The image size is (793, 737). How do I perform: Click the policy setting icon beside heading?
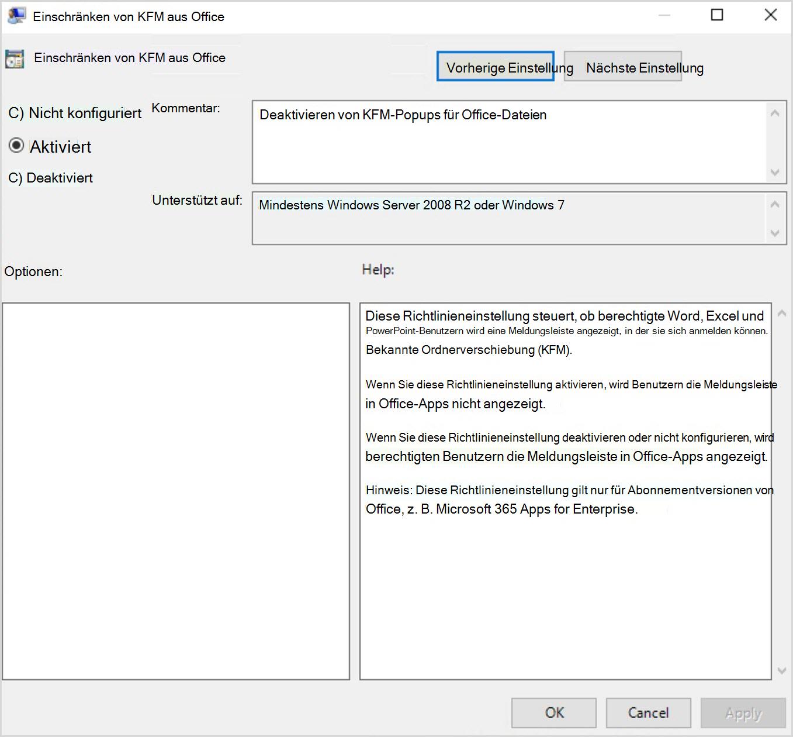(x=15, y=59)
